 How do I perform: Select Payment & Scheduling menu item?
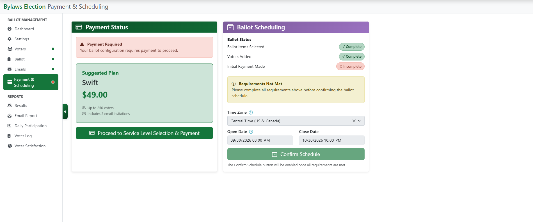(31, 82)
